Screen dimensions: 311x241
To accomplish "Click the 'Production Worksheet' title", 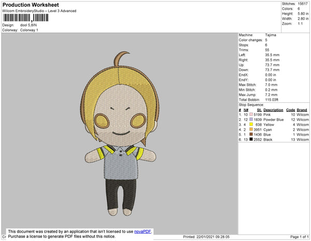I will point(31,5).
